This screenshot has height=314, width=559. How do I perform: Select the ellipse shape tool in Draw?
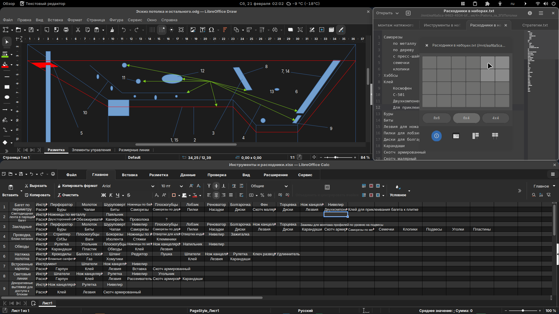click(x=7, y=97)
